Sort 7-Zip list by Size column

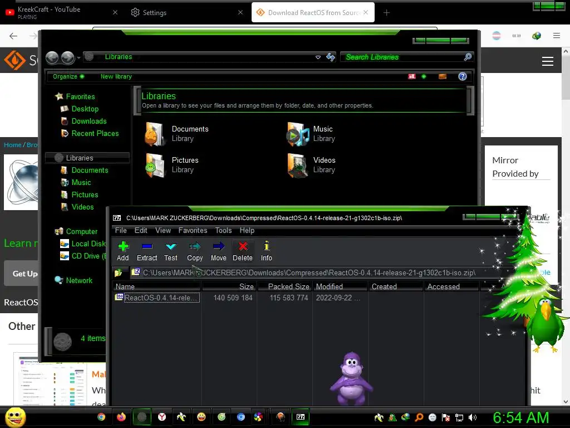229,286
